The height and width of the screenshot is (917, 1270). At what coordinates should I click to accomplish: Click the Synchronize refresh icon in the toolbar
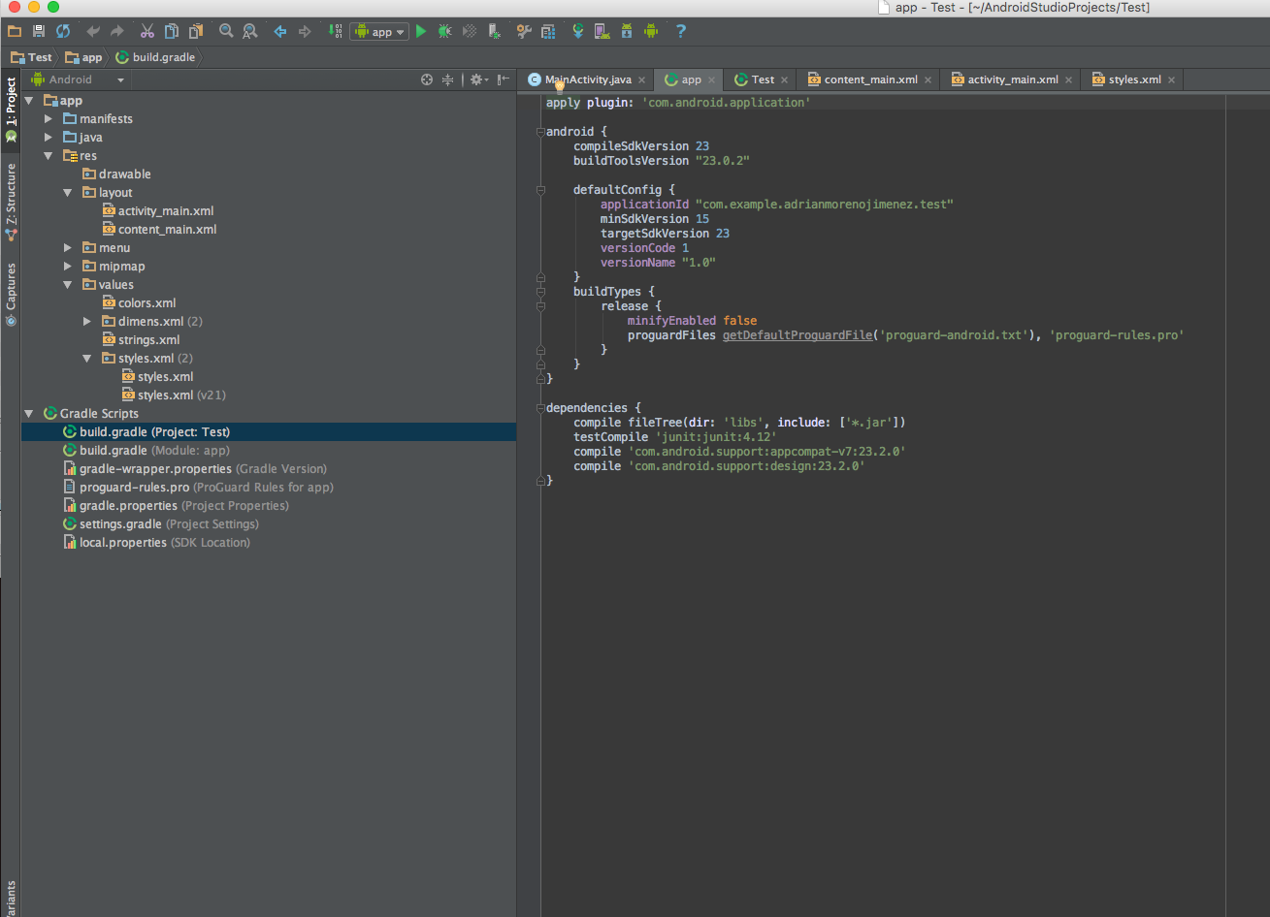[x=63, y=31]
